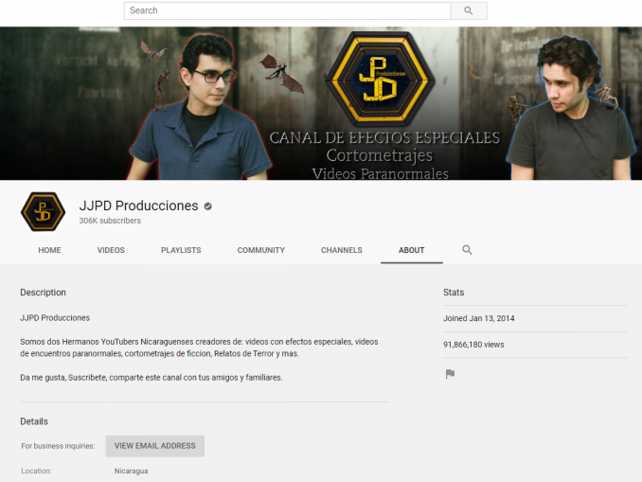Image resolution: width=642 pixels, height=482 pixels.
Task: Click the Details heading
Action: click(34, 421)
